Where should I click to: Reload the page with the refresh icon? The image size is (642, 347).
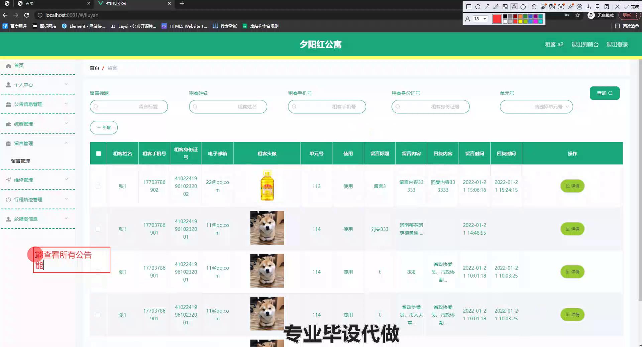click(x=27, y=15)
